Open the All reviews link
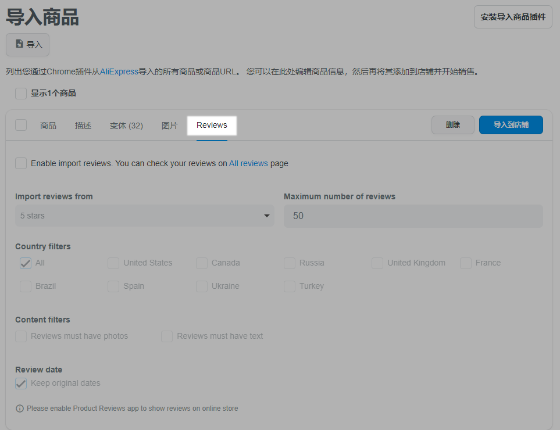The width and height of the screenshot is (560, 430). coord(248,164)
